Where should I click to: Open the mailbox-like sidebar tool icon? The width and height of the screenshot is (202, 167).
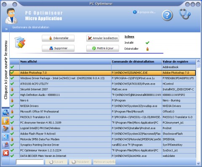pos(5,145)
